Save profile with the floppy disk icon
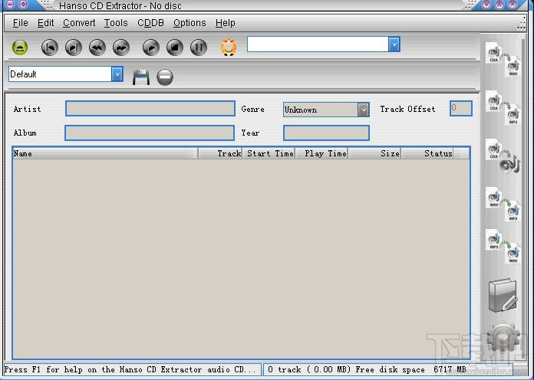534x380 pixels. [x=141, y=77]
